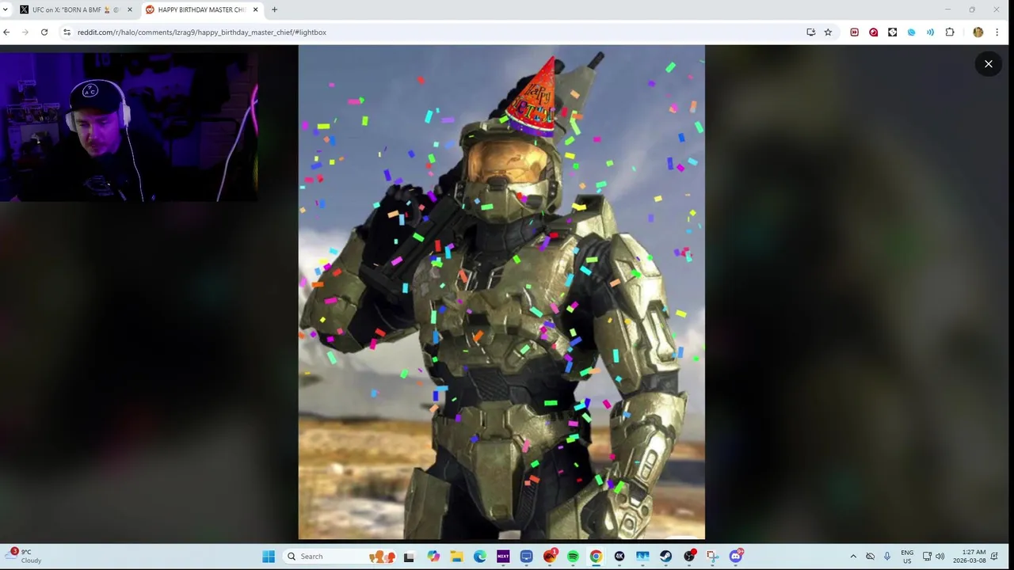Close the HAPPY BIRTHDAY MASTER CHIEF tab

(x=255, y=9)
